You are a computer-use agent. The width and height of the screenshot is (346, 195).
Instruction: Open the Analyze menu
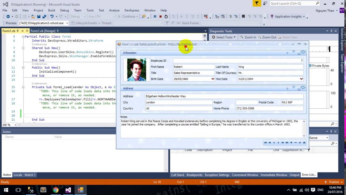click(114, 10)
